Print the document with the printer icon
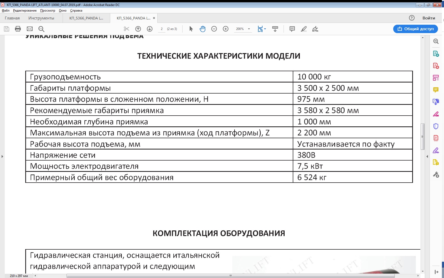Image resolution: width=444 pixels, height=278 pixels. tap(18, 29)
